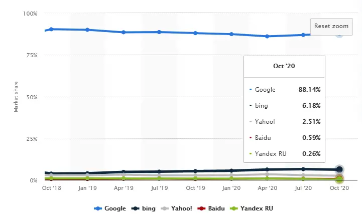
Task: Click Yandex RU green point at Oct '20
Action: (339, 179)
